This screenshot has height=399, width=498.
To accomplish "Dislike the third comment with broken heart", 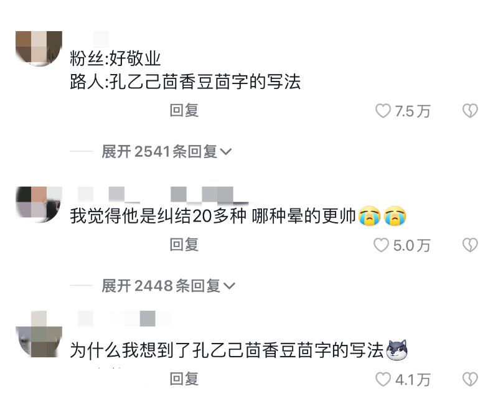I will tap(470, 379).
